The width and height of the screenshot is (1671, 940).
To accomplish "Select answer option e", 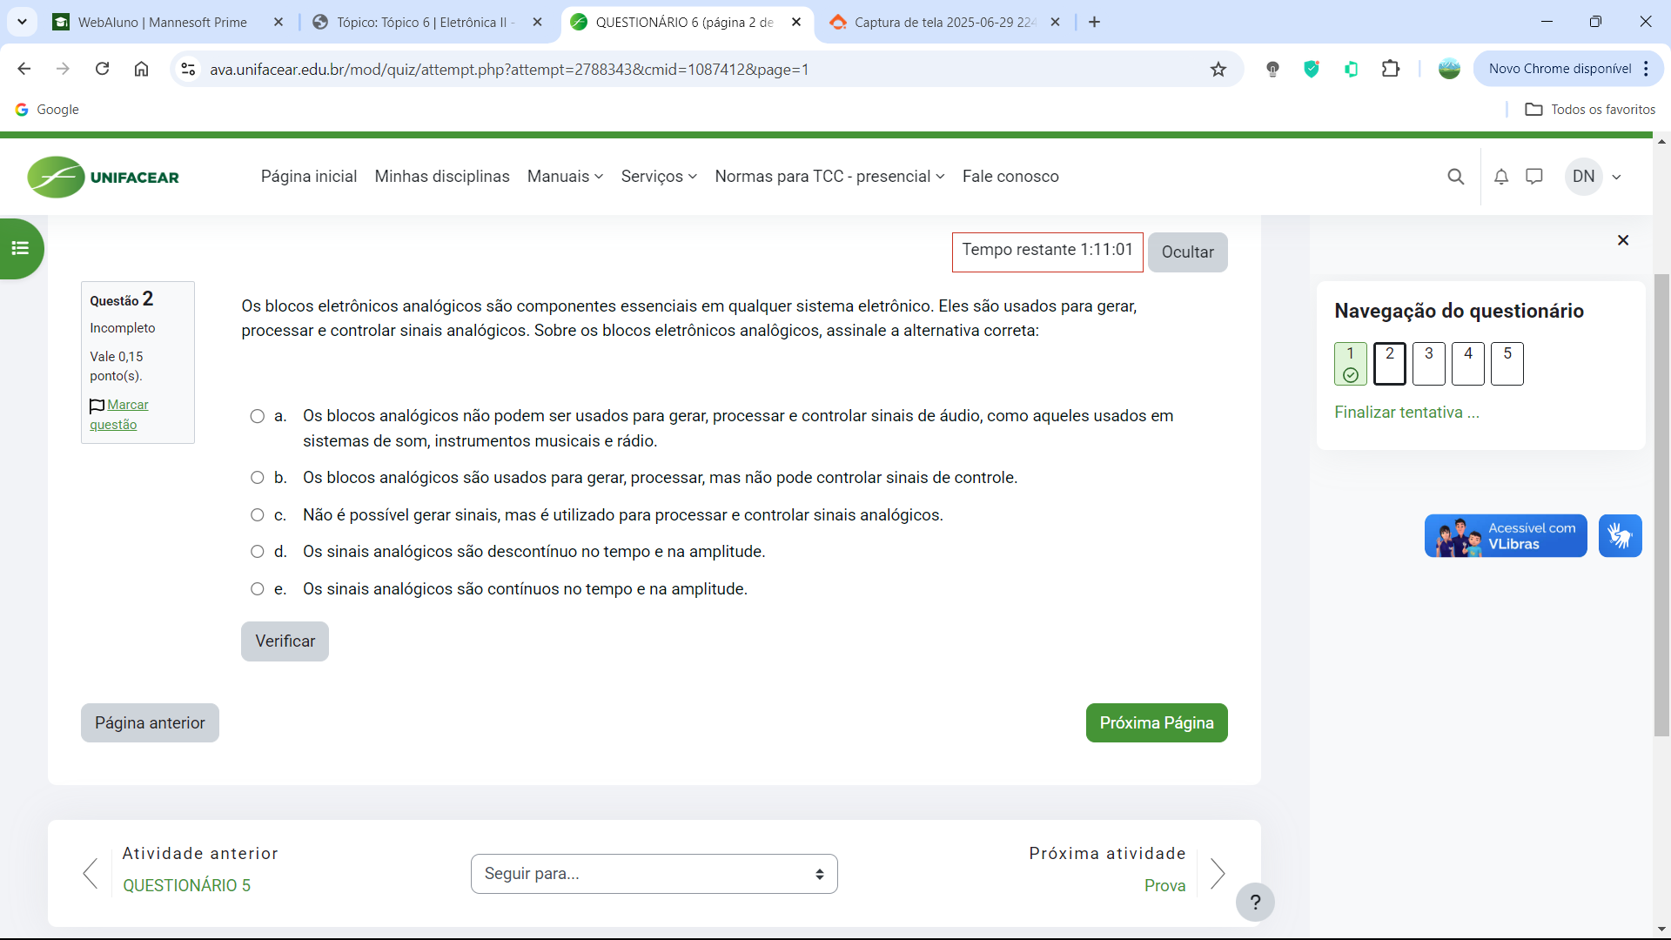I will pos(258,589).
